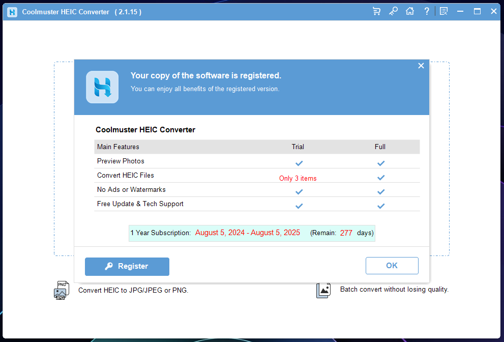504x342 pixels.
Task: Click the shopping cart purchase icon
Action: point(376,11)
